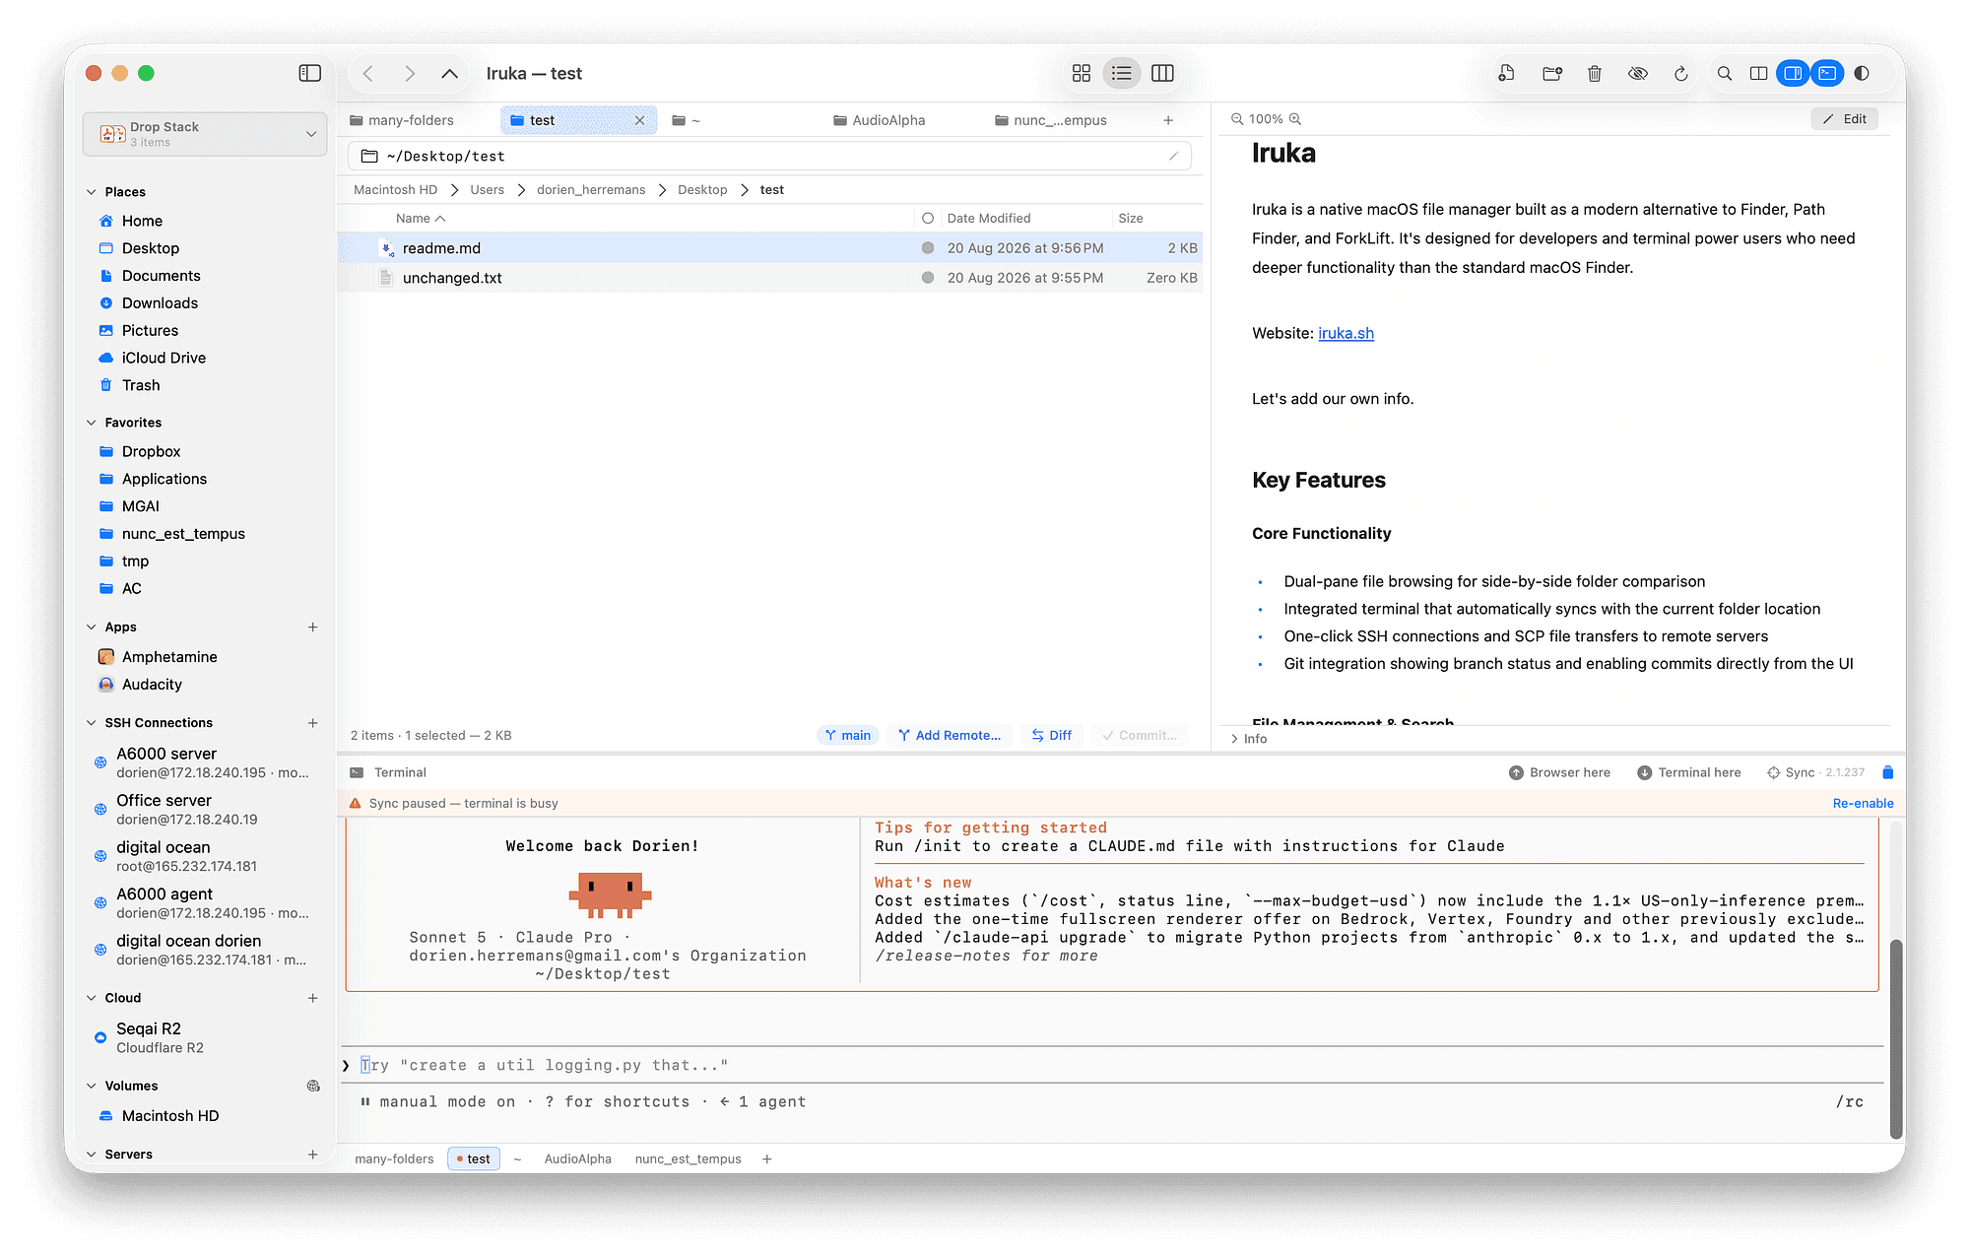Zoom in the preview

[1295, 119]
